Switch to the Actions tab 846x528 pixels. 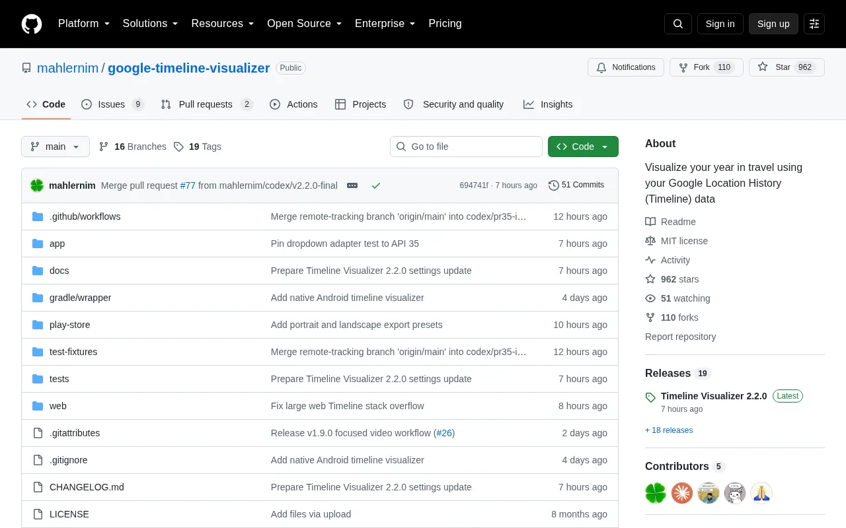pyautogui.click(x=293, y=104)
